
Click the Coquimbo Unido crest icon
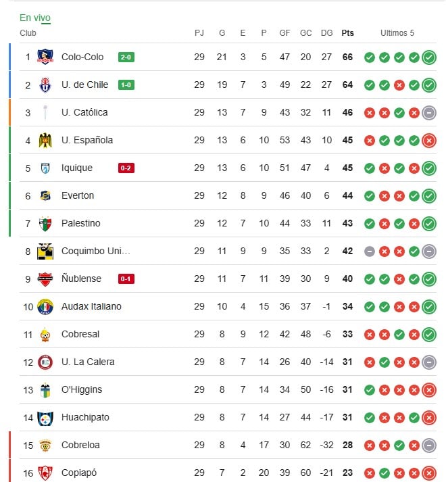click(45, 251)
